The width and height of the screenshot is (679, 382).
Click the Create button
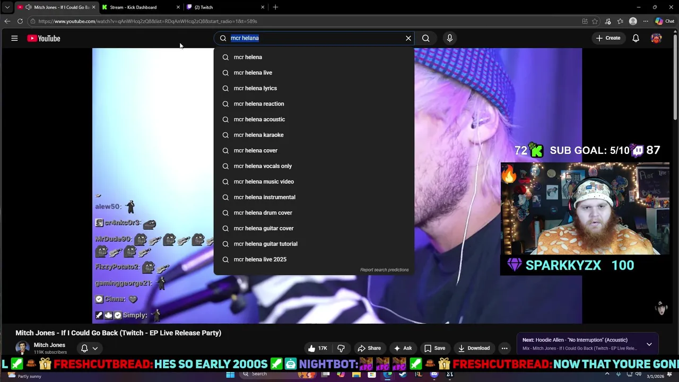608,38
